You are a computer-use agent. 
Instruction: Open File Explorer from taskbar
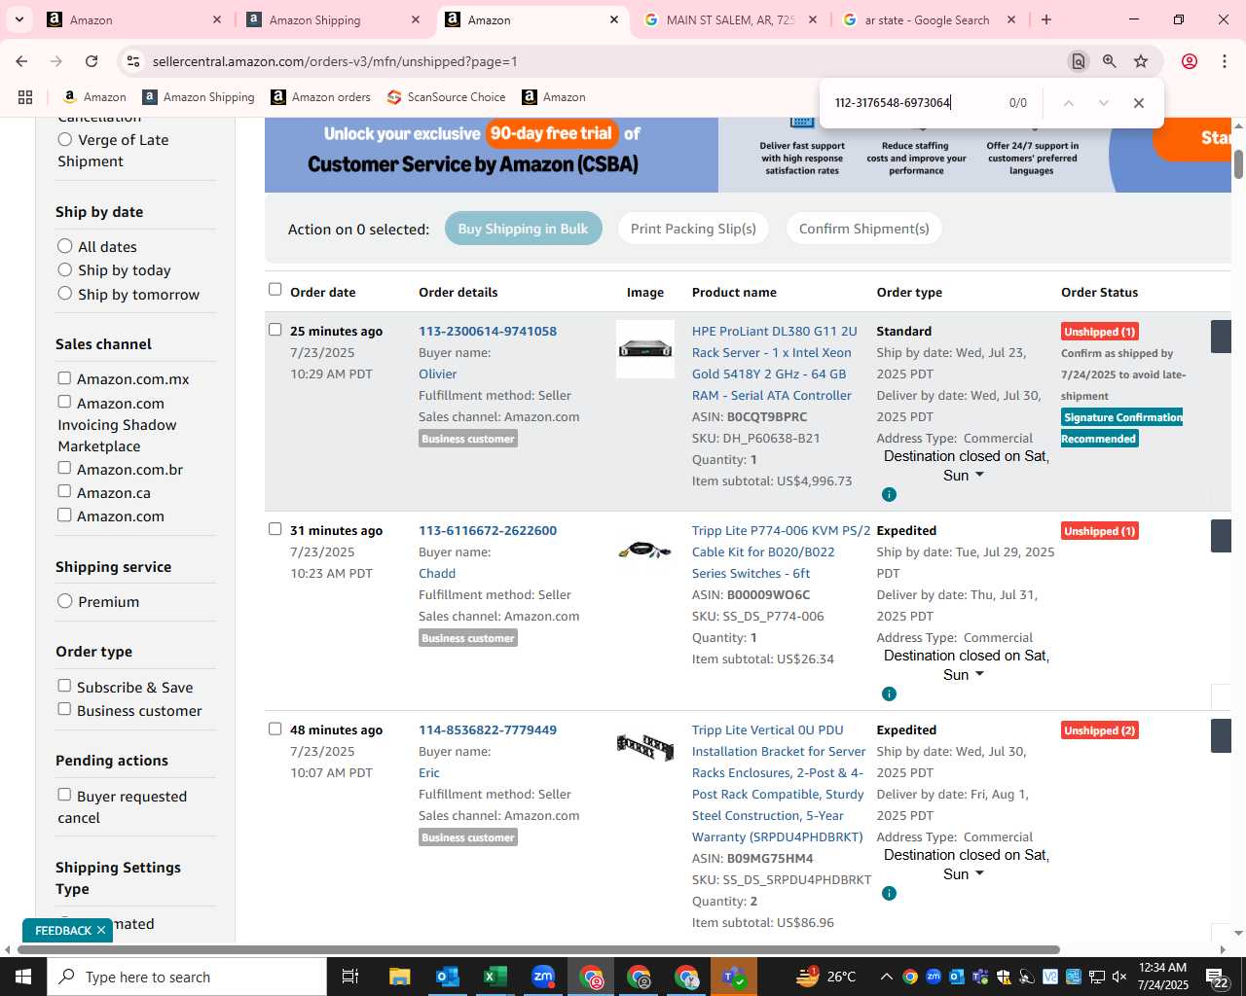tap(399, 977)
